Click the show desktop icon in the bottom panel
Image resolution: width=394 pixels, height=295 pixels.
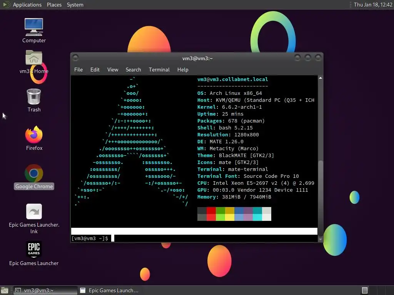(x=5, y=290)
